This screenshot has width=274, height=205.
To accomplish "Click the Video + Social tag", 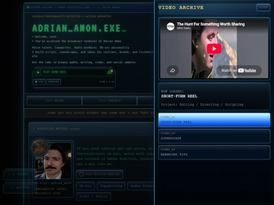I will [x=93, y=196].
